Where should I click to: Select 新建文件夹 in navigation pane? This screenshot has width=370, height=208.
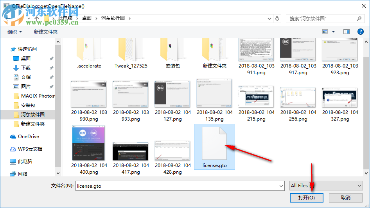pos(32,124)
